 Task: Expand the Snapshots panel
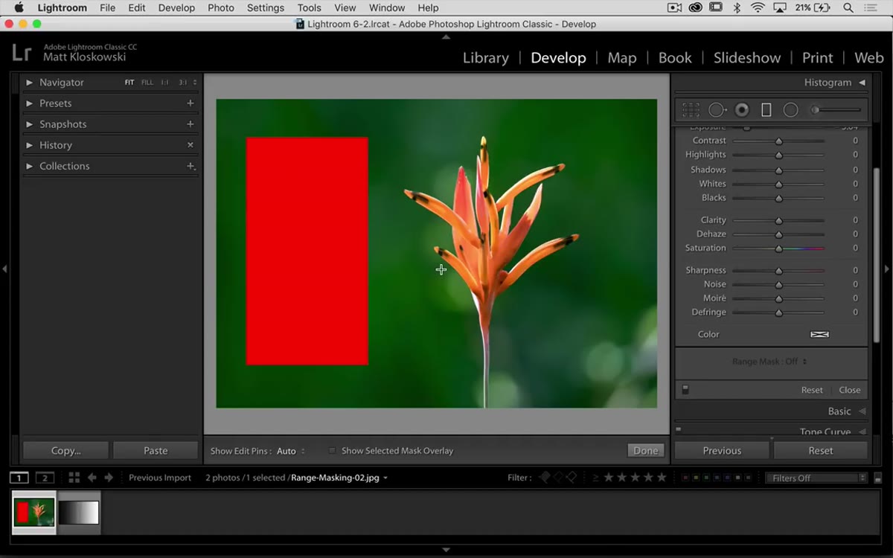click(x=30, y=124)
